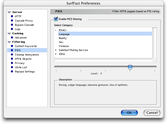Viewport: 167px width, 124px height.
Task: Collapse the Filtering disclosure triangle
Action: click(9, 42)
